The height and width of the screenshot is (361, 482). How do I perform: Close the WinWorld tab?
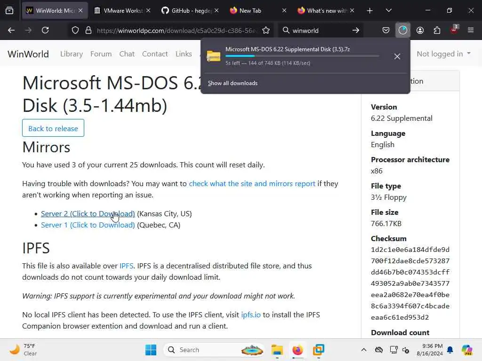point(80,11)
